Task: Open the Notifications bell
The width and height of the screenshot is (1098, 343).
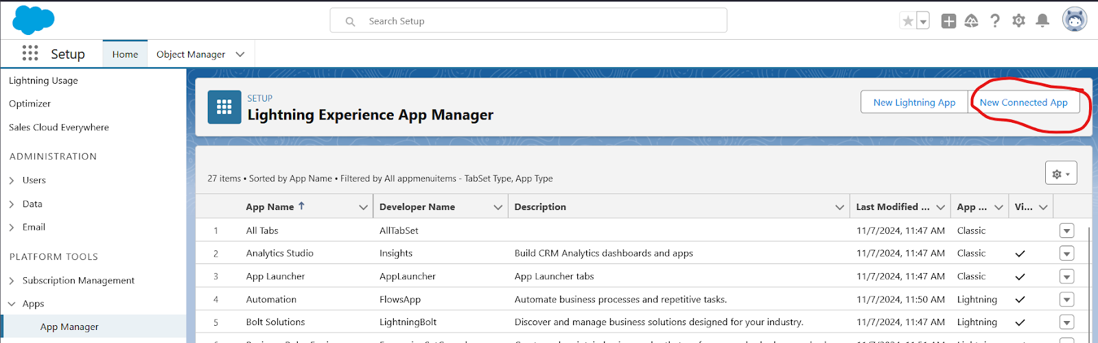Action: [1042, 21]
